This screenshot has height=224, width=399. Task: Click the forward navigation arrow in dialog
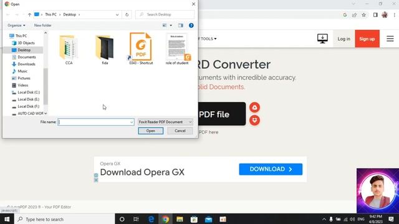click(x=17, y=15)
